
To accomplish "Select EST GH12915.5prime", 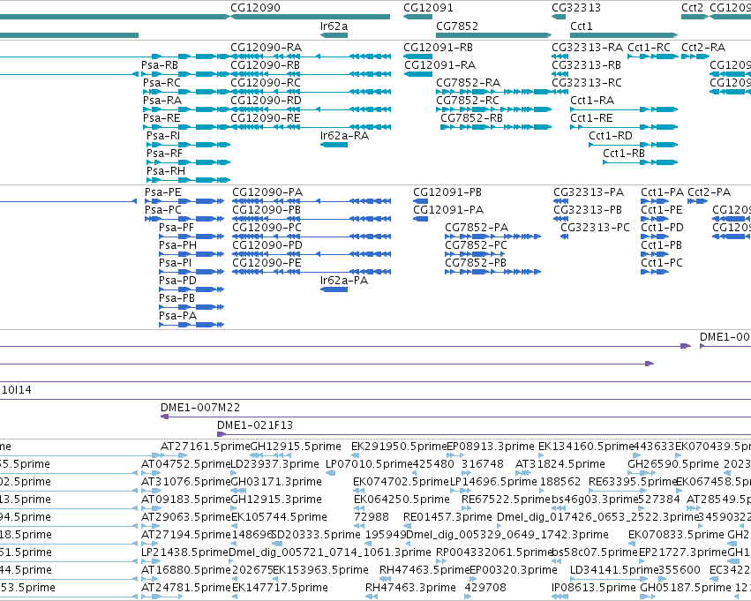I will (x=296, y=447).
